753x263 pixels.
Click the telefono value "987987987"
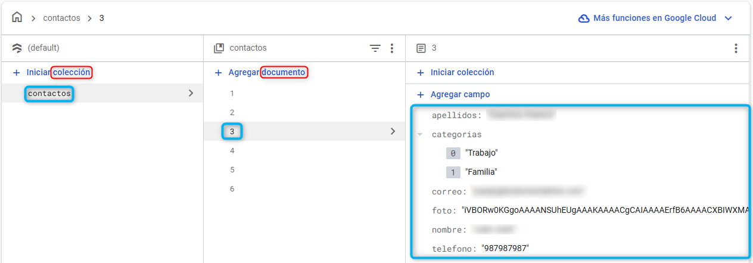pyautogui.click(x=505, y=249)
